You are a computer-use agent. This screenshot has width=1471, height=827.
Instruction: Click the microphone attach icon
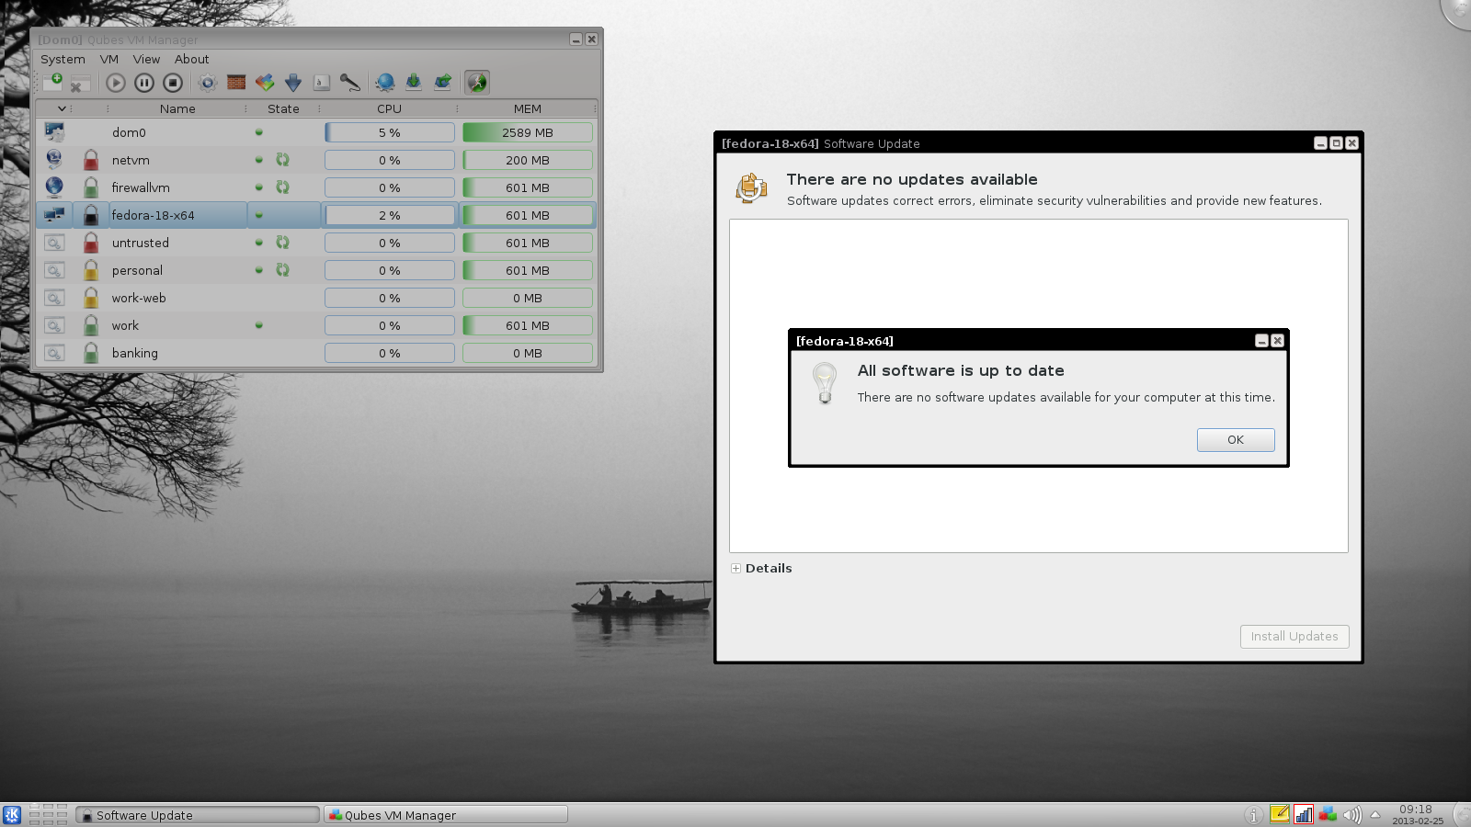click(x=349, y=83)
